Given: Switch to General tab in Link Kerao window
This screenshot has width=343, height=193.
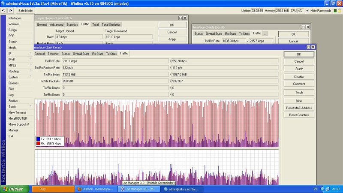Looking at the screenshot, I should [39, 54].
